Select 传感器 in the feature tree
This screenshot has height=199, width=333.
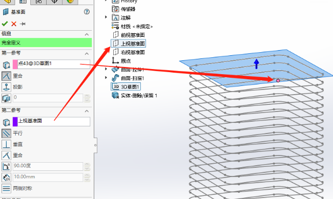coord(128,9)
